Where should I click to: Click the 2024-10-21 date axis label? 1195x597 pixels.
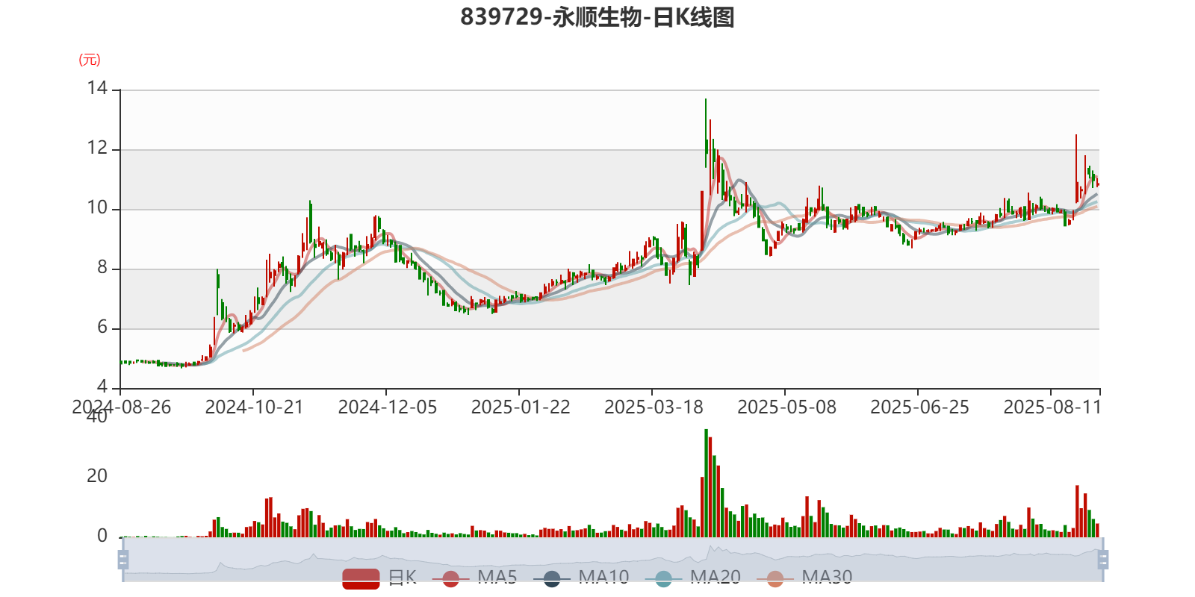tap(254, 407)
